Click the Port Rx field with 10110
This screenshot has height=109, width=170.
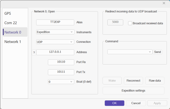click(x=61, y=62)
